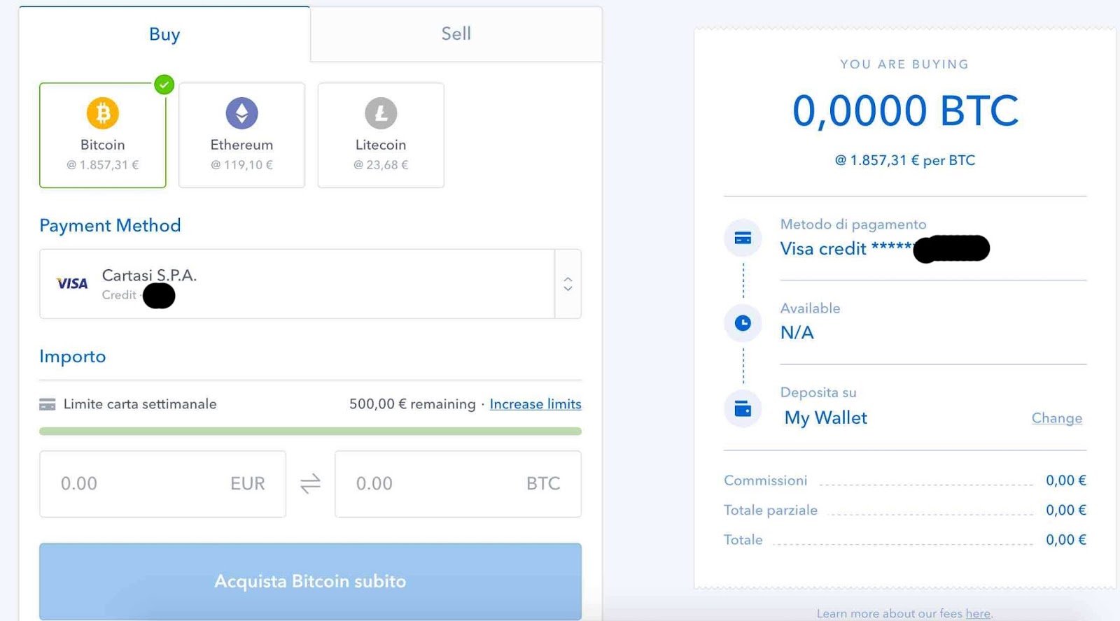Click the 'Payment Method' heading
The height and width of the screenshot is (621, 1120).
click(110, 225)
